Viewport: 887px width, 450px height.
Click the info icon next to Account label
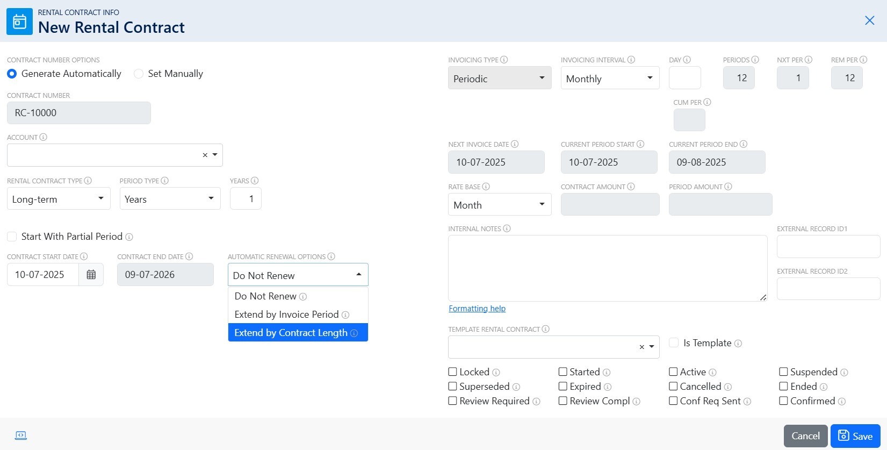coord(44,137)
